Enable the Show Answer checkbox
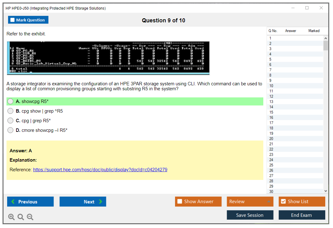 [x=180, y=202]
